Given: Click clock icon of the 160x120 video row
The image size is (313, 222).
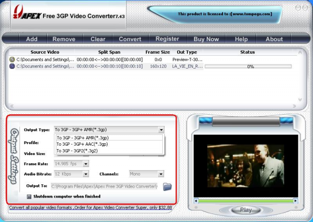Looking at the screenshot, I should coord(12,67).
